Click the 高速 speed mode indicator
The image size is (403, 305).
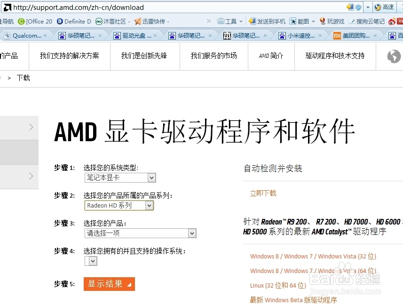coord(386,7)
